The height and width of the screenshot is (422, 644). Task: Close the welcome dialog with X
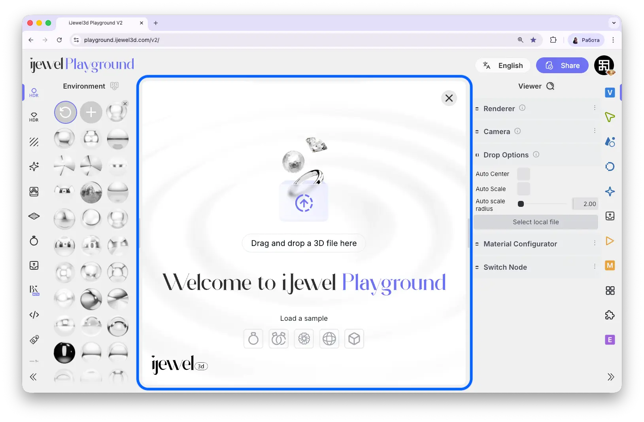pos(449,98)
